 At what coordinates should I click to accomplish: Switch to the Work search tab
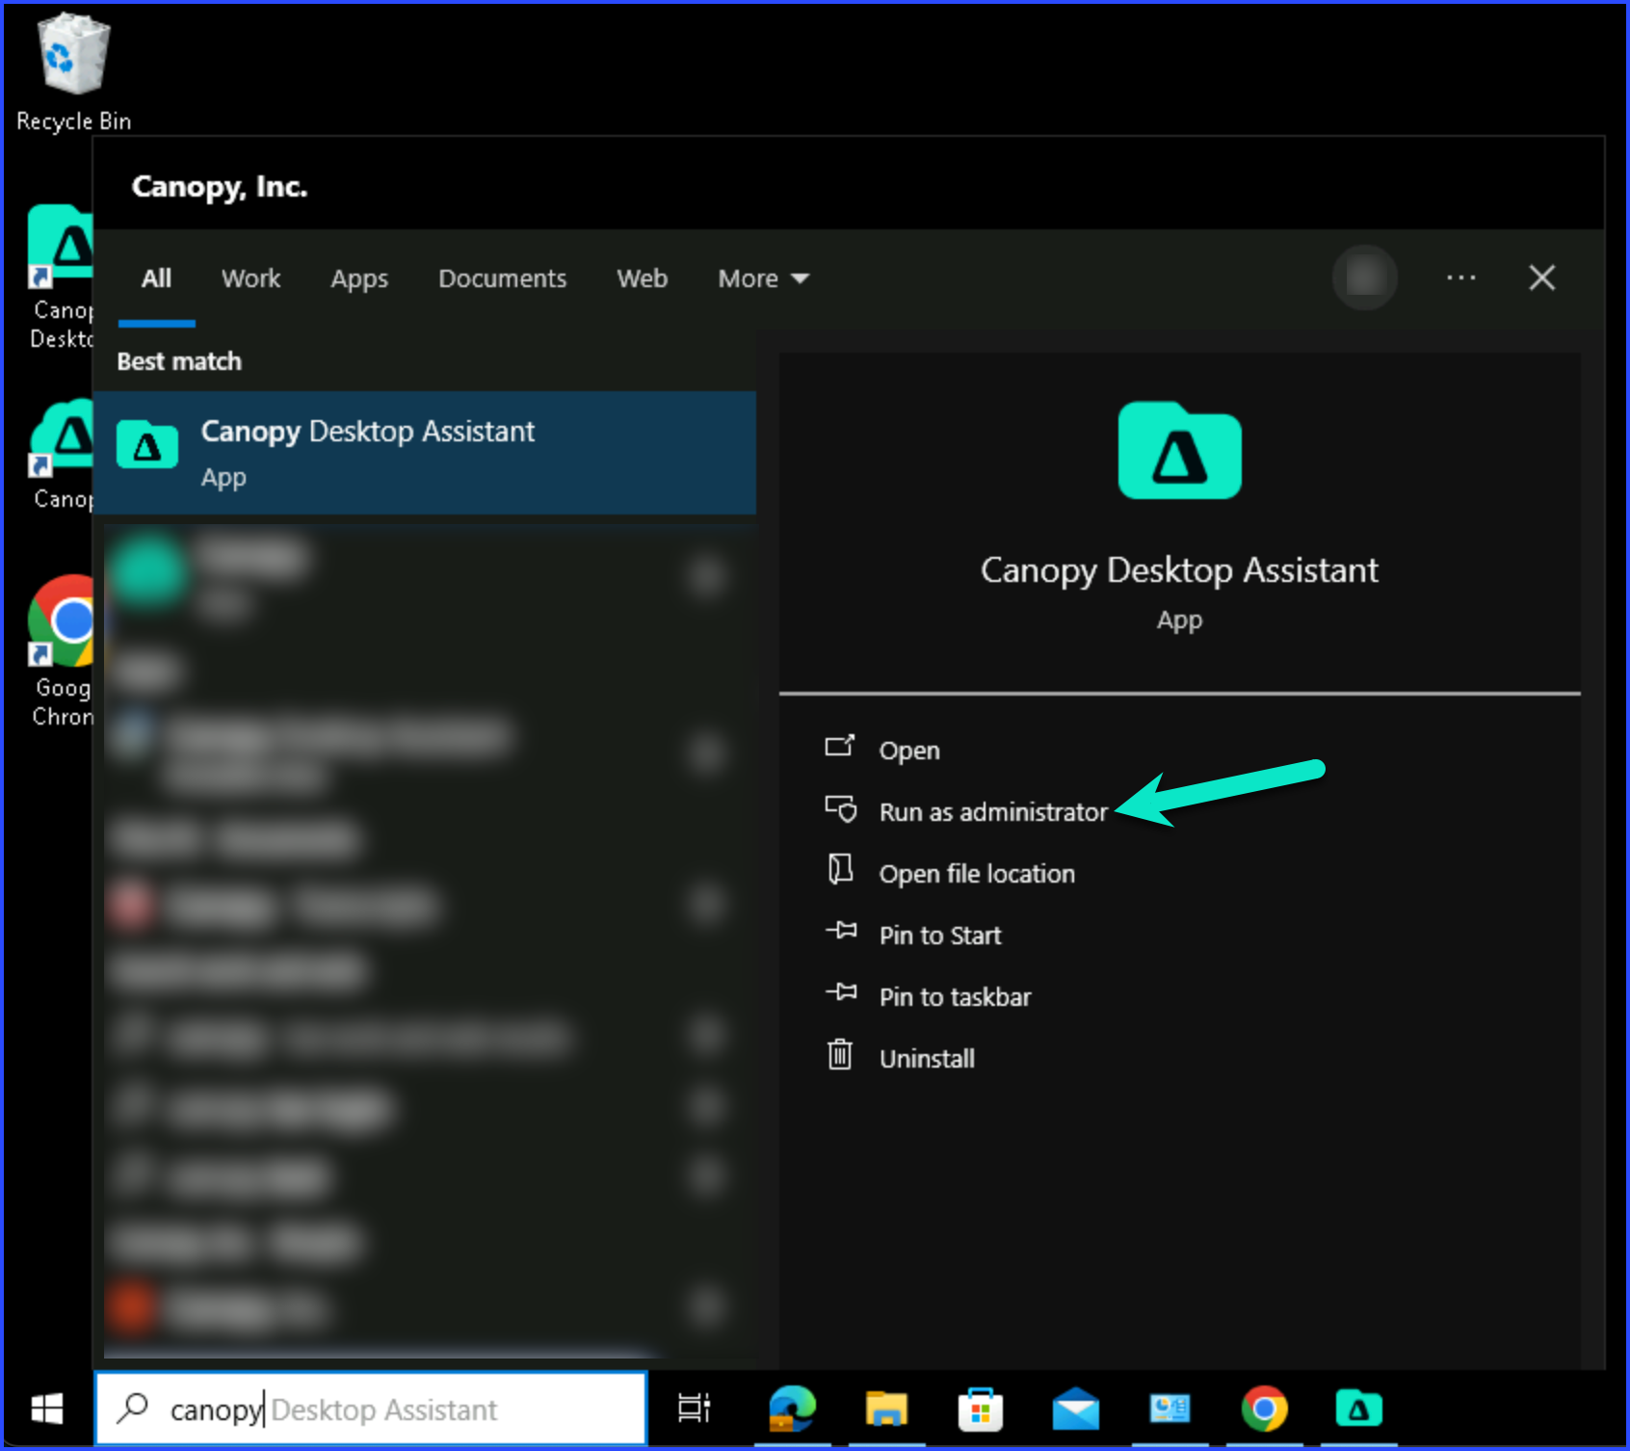(x=250, y=278)
